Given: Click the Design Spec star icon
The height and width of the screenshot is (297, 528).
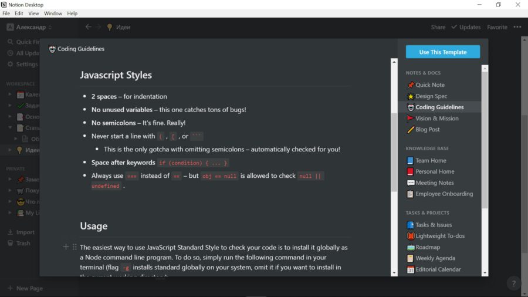Looking at the screenshot, I should (411, 96).
